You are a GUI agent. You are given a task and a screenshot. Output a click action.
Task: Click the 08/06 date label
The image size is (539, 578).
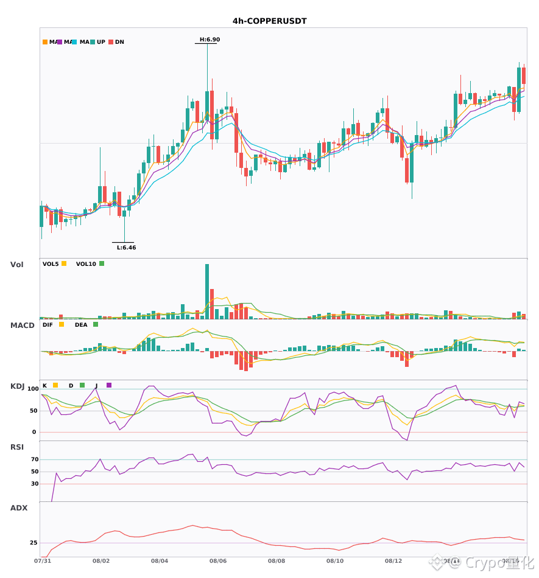point(218,561)
